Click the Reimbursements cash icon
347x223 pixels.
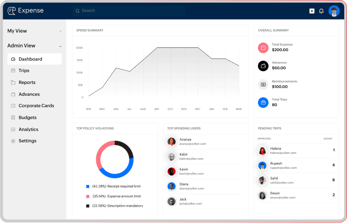(263, 84)
